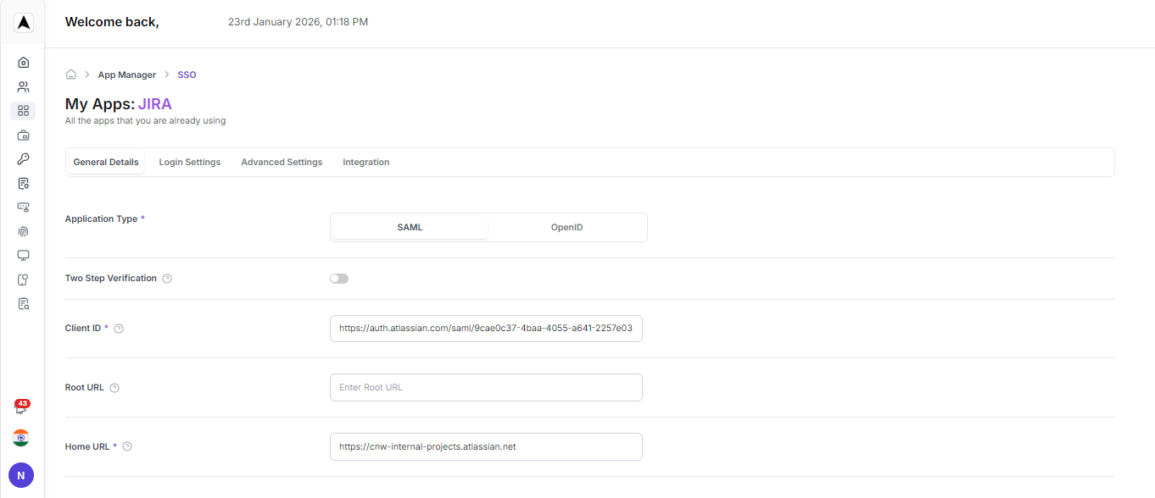The image size is (1155, 498).
Task: Switch application type to OpenID
Action: click(x=566, y=227)
